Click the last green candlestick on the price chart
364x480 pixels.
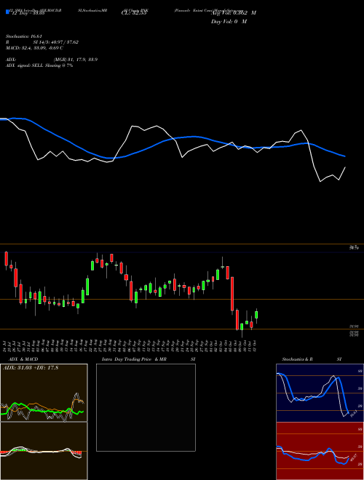click(256, 315)
